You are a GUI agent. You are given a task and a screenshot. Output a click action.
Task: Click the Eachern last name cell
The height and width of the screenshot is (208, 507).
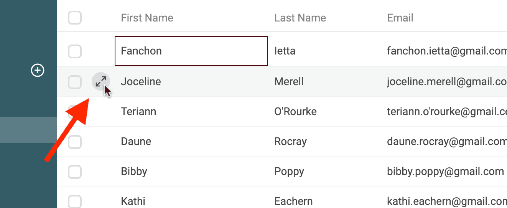293,201
